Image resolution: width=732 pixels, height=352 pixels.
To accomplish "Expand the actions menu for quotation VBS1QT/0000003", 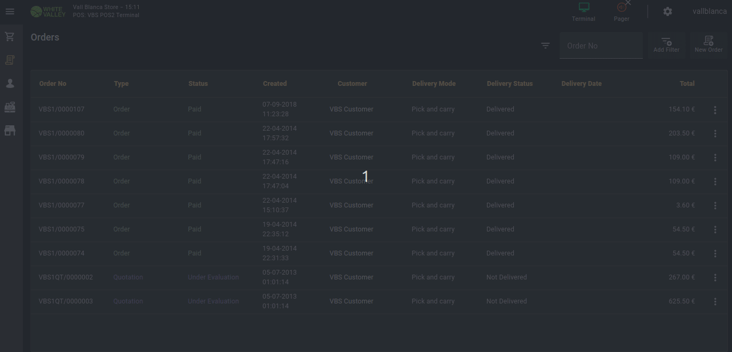I will click(x=715, y=302).
